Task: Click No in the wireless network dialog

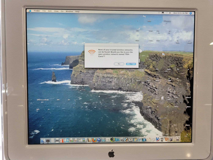Action: (x=119, y=64)
